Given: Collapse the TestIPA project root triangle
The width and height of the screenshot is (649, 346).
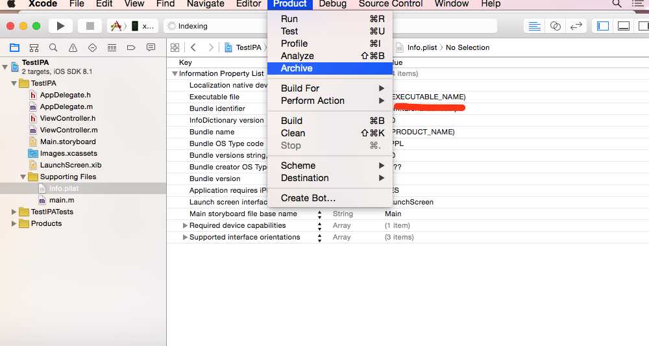Looking at the screenshot, I should 5,67.
